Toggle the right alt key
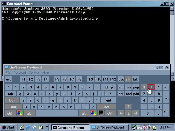Viewport: 175px width, 131px height. coord(84,113)
